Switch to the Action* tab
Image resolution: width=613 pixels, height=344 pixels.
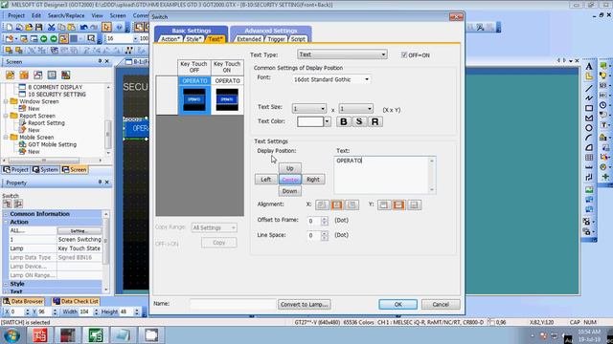click(170, 39)
